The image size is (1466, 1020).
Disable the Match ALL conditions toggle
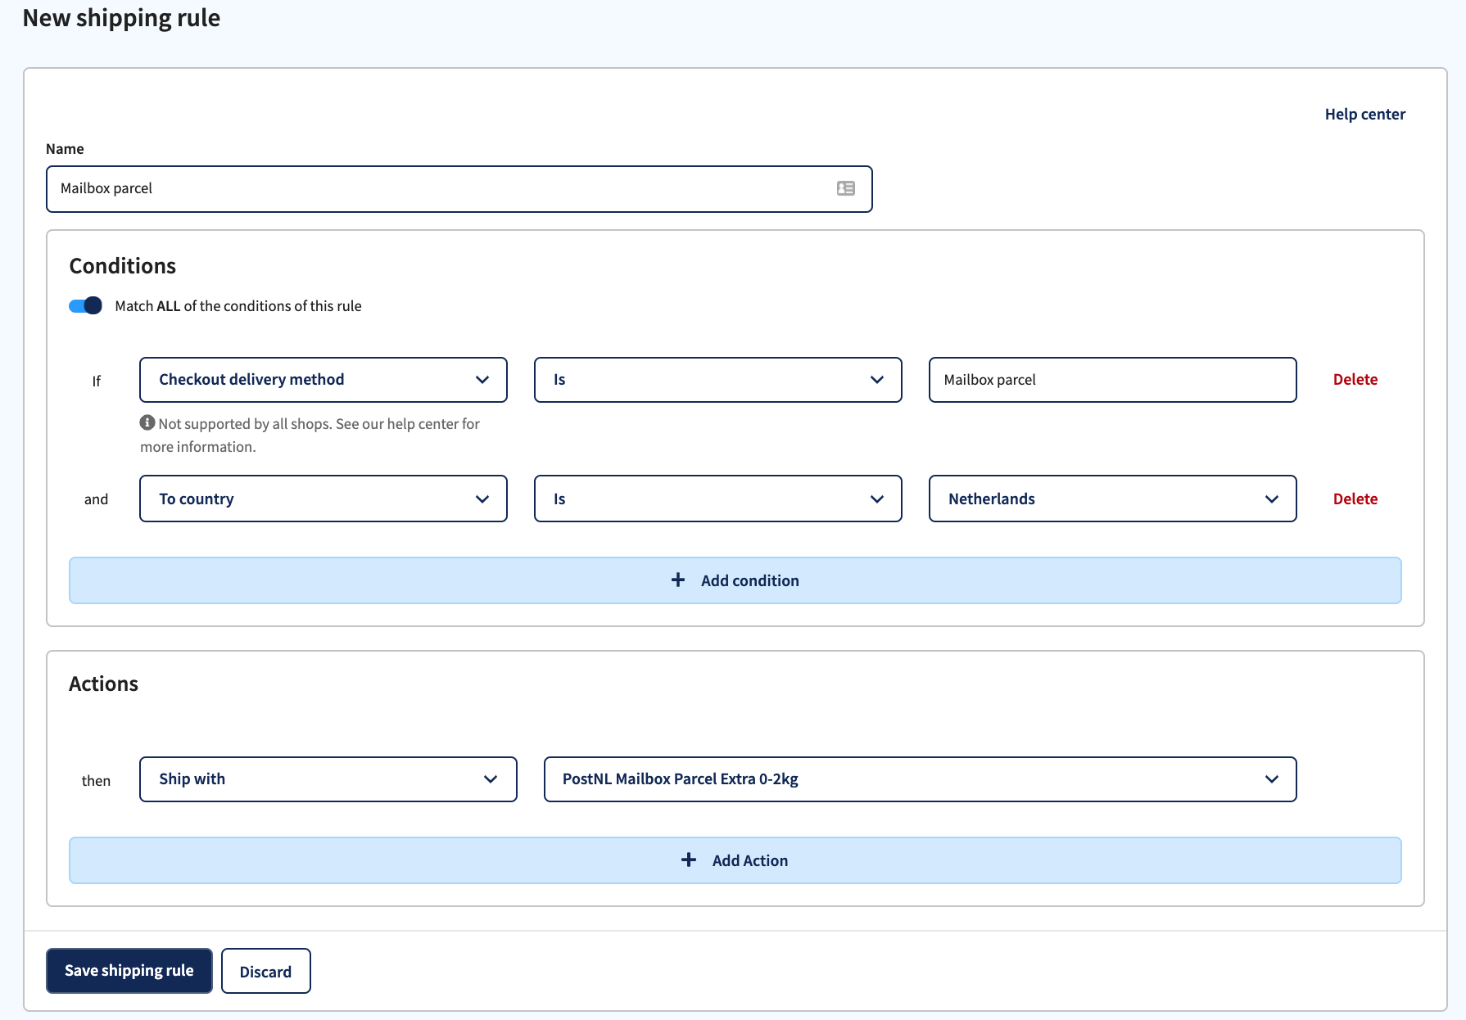[84, 305]
